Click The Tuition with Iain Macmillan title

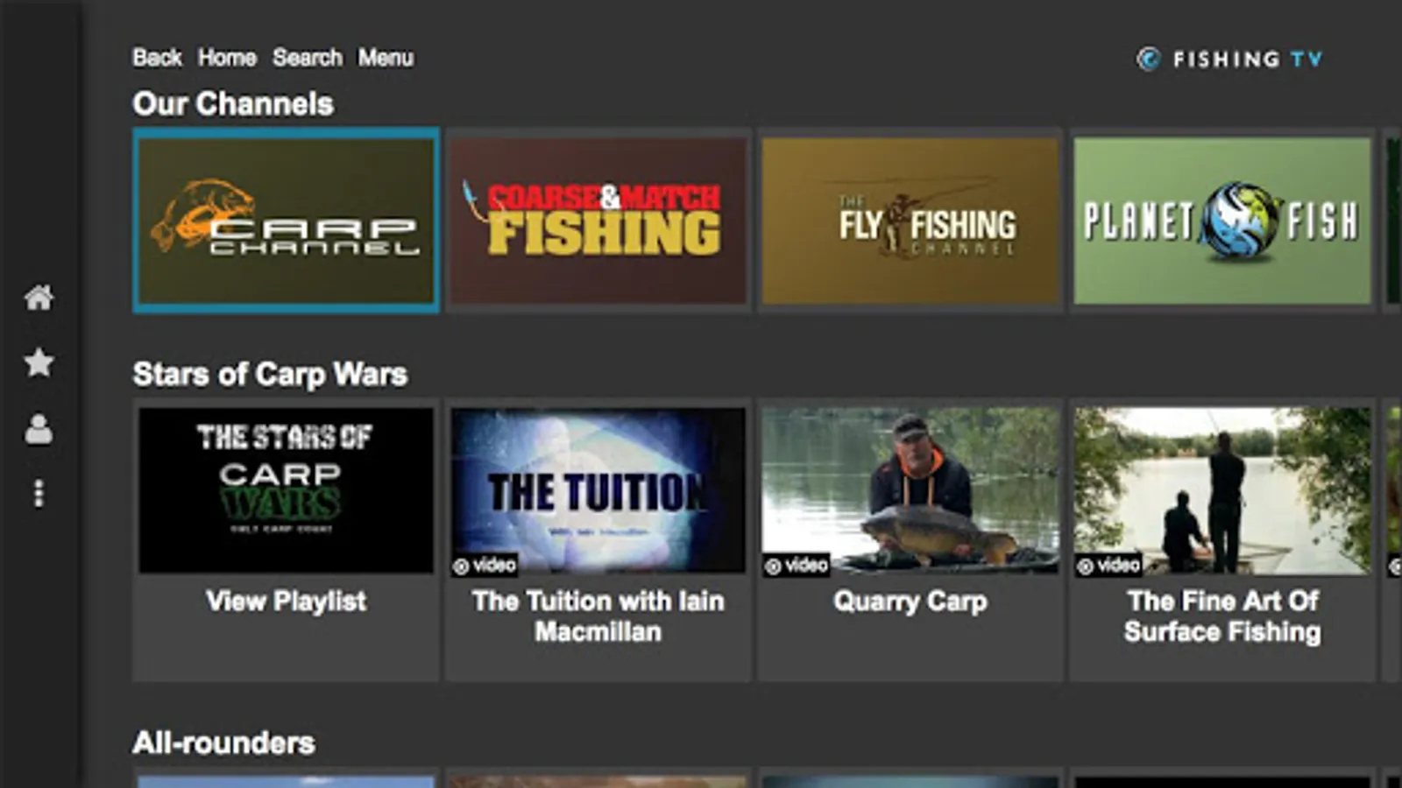598,616
